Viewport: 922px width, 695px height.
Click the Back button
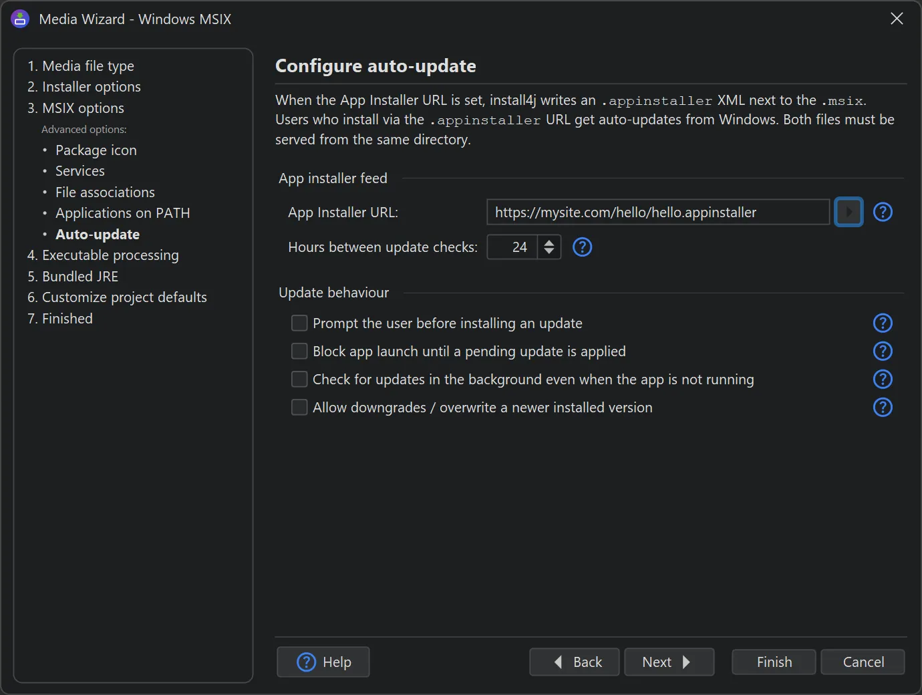click(x=575, y=662)
